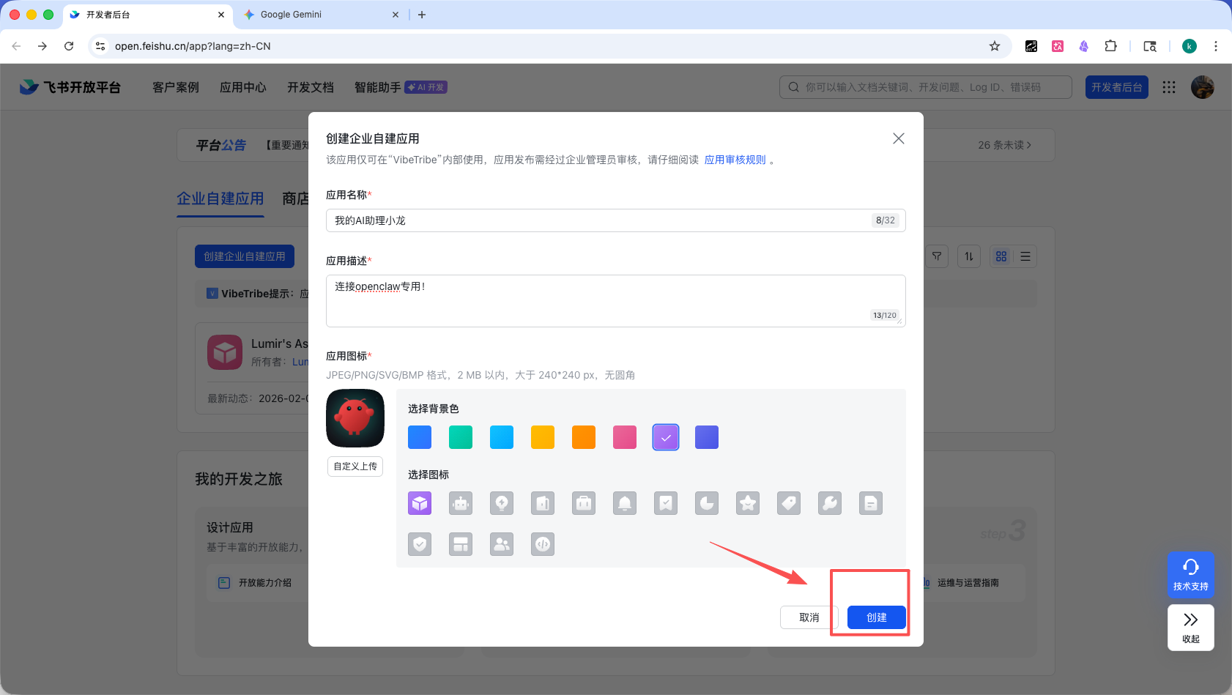Image resolution: width=1232 pixels, height=695 pixels.
Task: Switch to grid view of apps
Action: [1001, 256]
